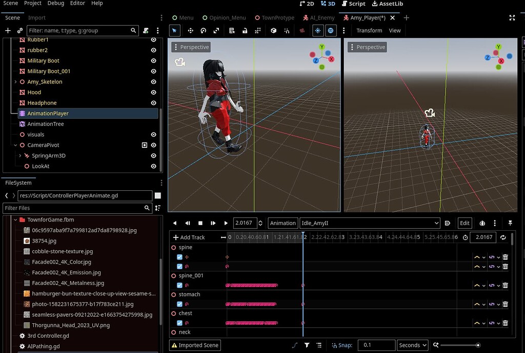Open right viewport Perspective menu
The image size is (525, 353).
[x=367, y=47]
